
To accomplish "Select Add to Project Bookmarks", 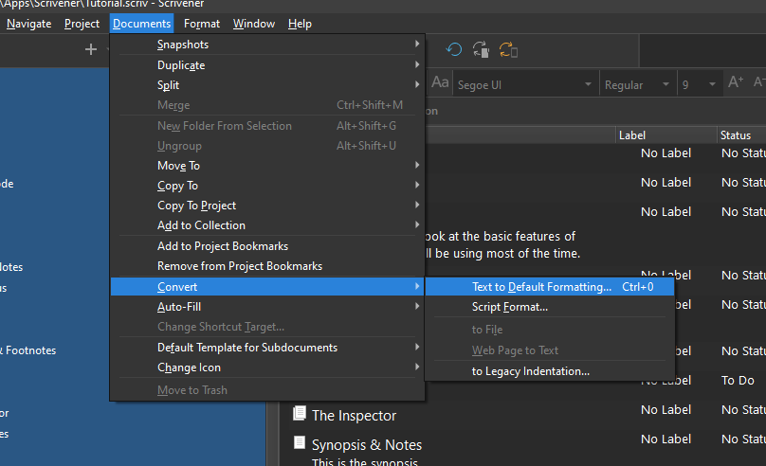I will point(267,246).
